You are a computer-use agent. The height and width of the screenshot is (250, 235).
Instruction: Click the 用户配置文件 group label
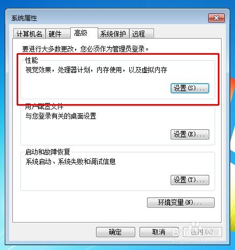45,107
